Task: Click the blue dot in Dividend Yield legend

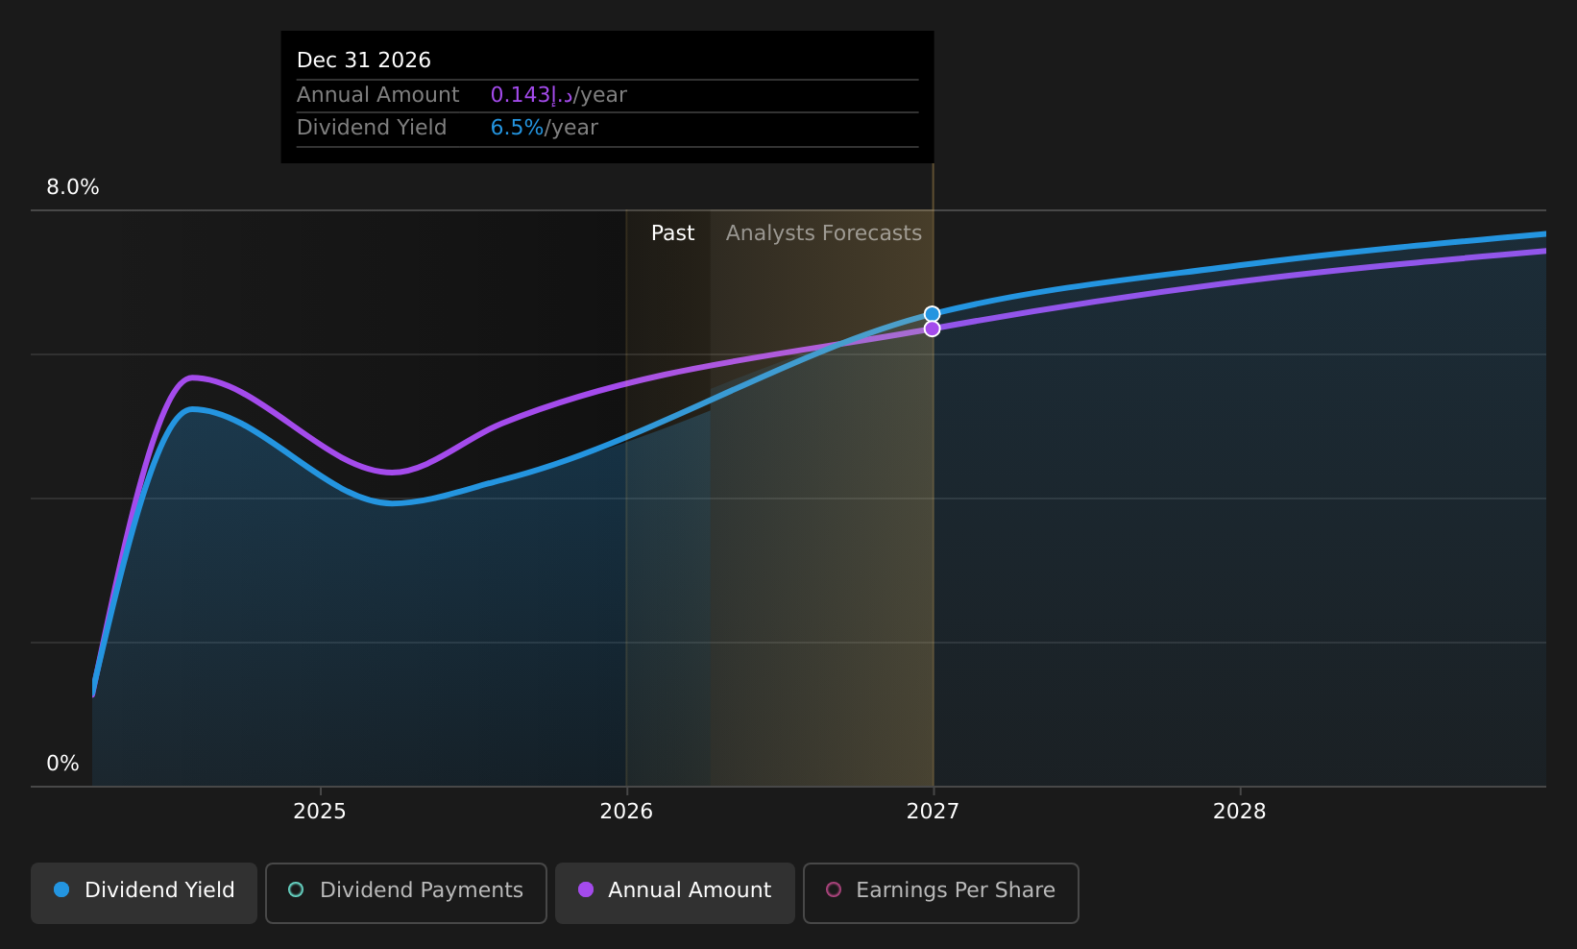Action: [x=61, y=889]
